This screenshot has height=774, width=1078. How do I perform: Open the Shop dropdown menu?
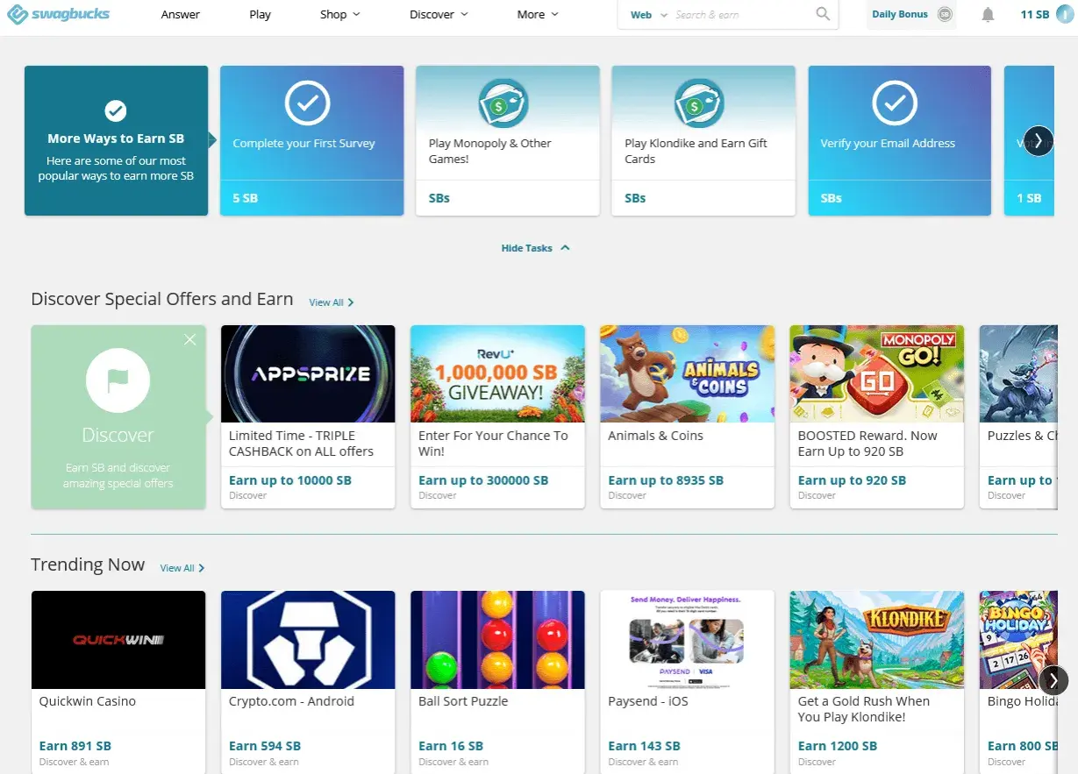[340, 14]
